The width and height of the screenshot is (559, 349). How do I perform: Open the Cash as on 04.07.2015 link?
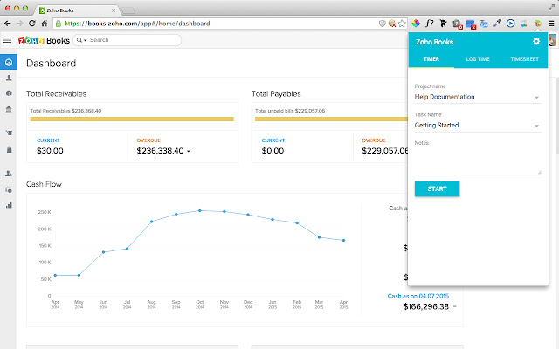[x=418, y=296]
